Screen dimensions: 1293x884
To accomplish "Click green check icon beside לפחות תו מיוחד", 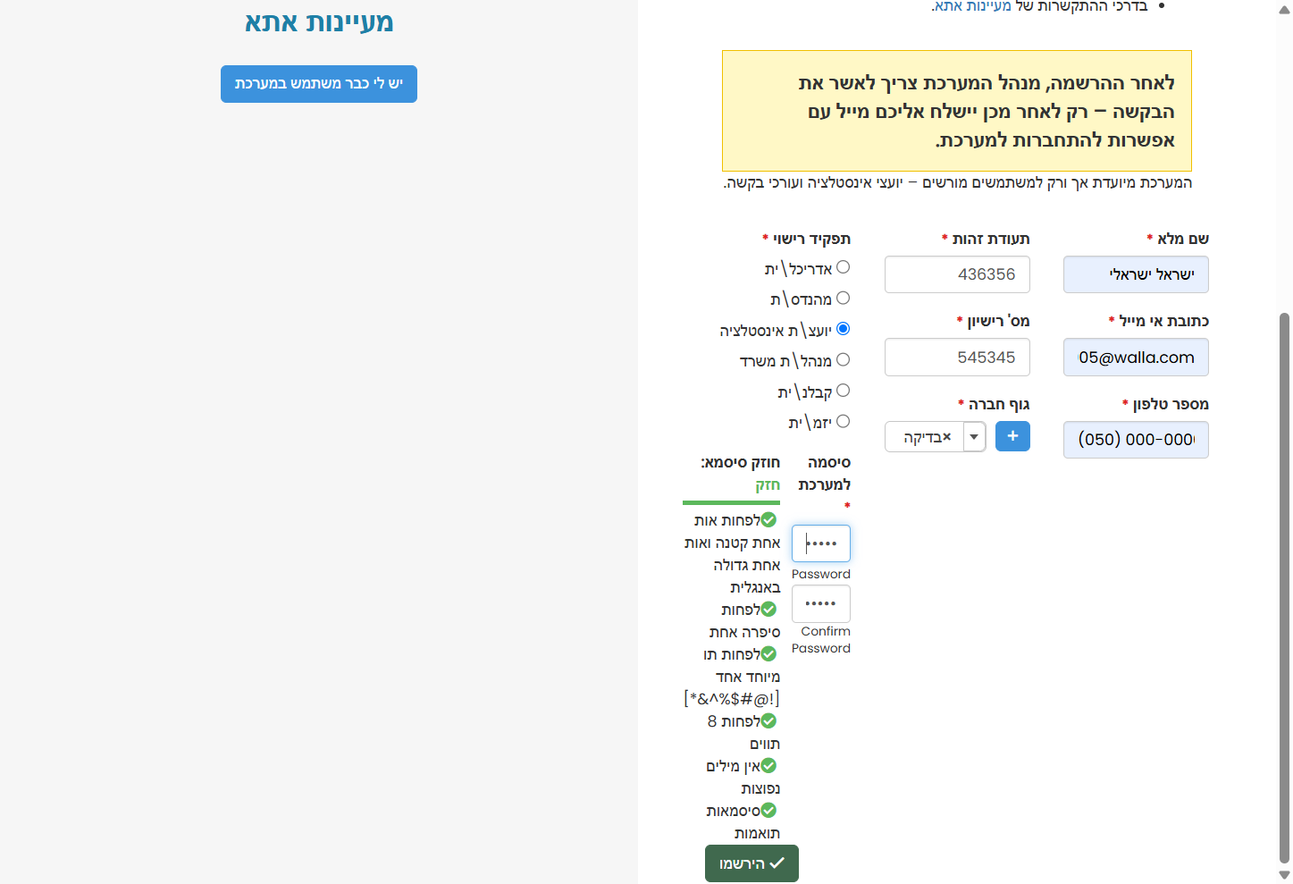I will 768,653.
